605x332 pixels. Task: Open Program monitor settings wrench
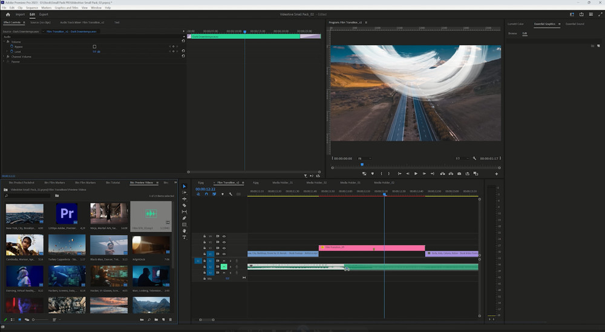(474, 158)
